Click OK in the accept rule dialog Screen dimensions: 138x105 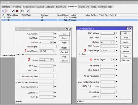tap(64, 34)
